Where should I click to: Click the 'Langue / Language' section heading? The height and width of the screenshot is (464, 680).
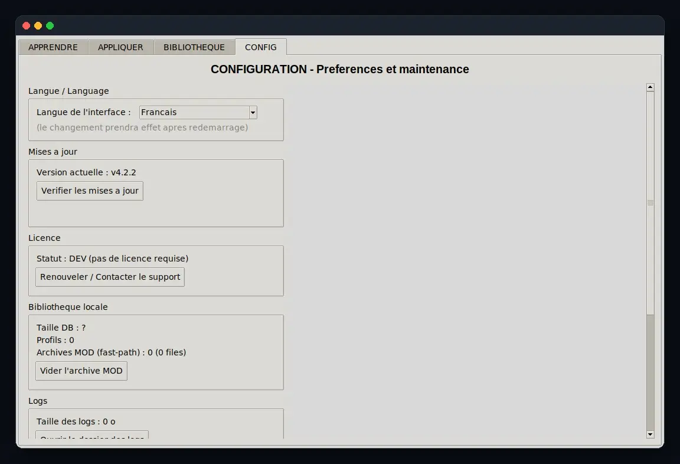pos(68,91)
